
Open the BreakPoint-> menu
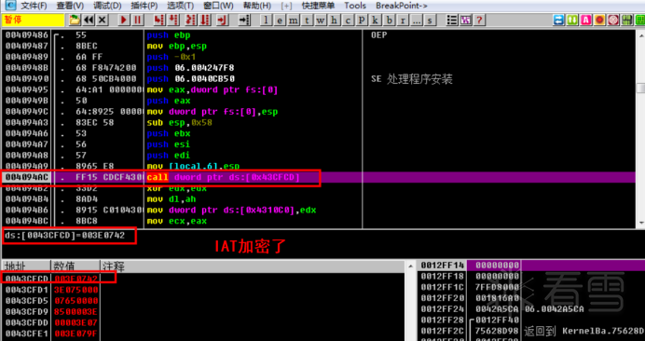pos(402,6)
